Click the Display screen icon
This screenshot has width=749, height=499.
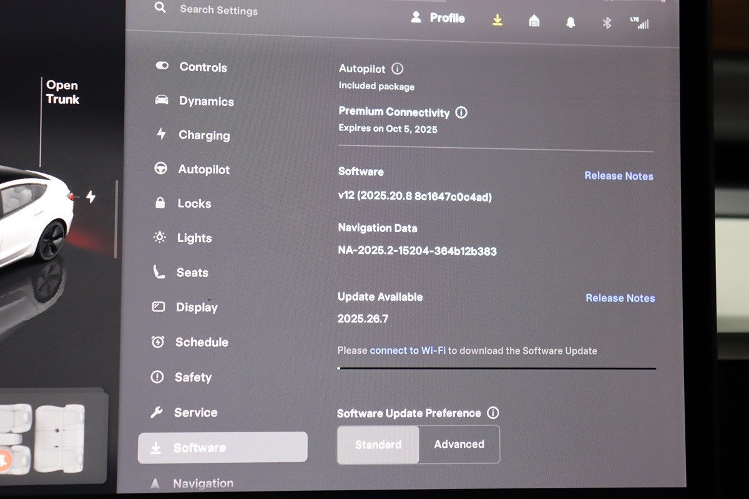158,306
